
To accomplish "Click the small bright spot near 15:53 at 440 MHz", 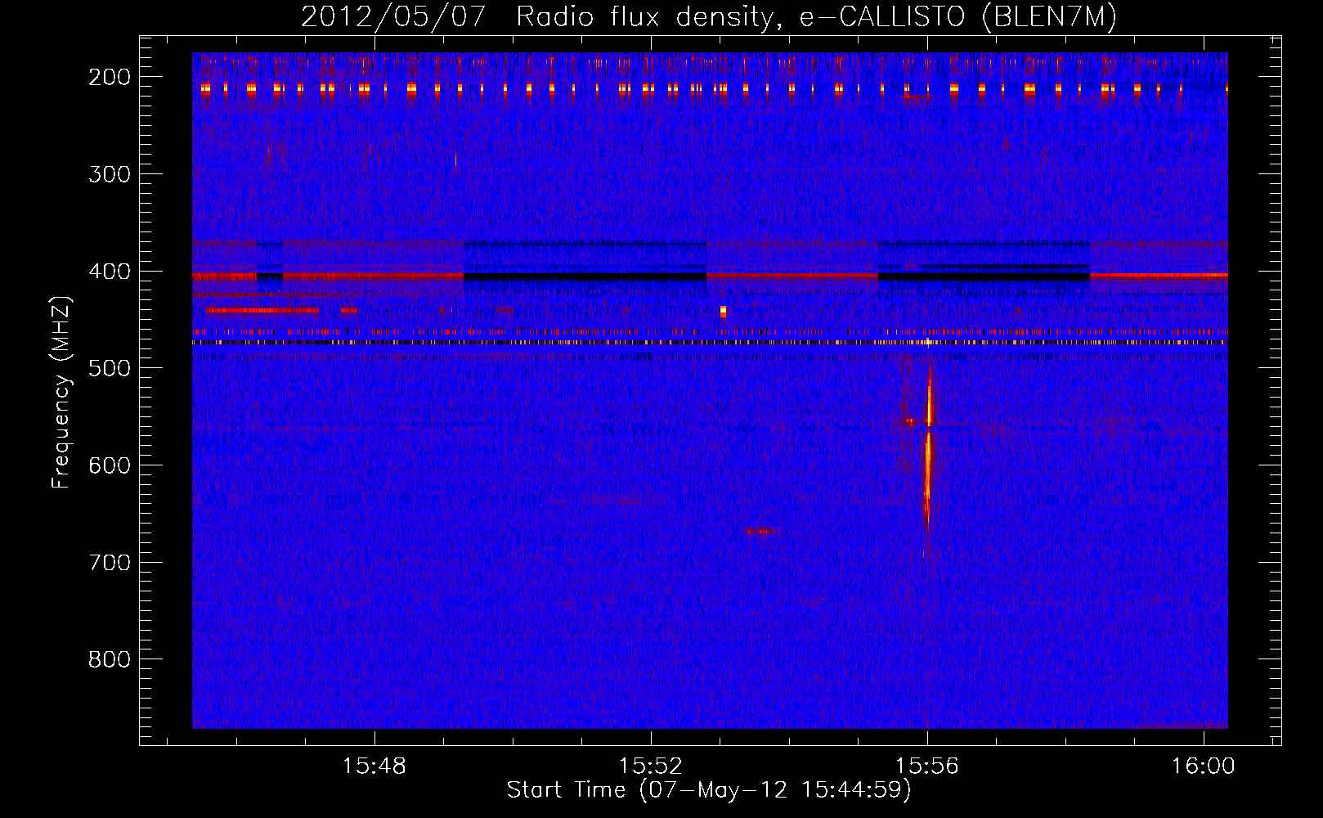I will tap(723, 312).
